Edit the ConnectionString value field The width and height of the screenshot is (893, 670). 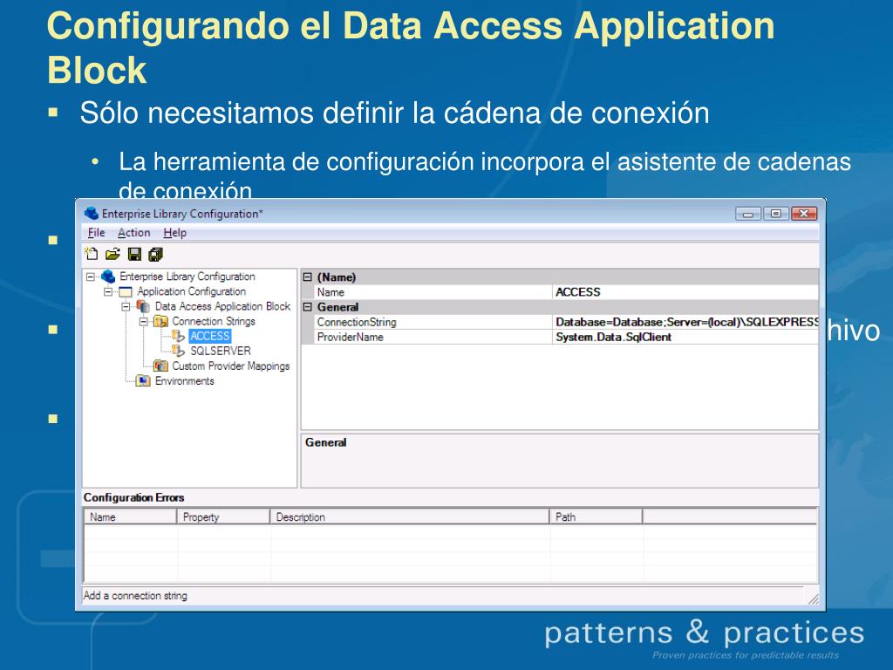pos(685,322)
